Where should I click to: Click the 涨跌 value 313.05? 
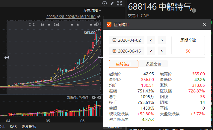198,85
